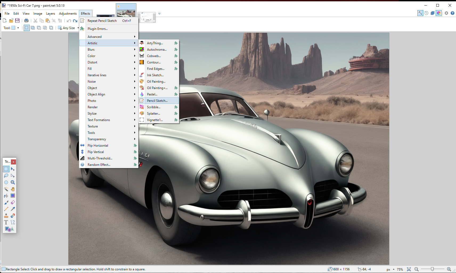The height and width of the screenshot is (273, 456).
Task: Expand the Noise effects submenu
Action: point(109,82)
